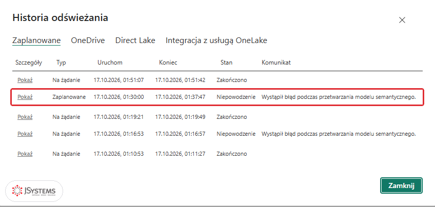The width and height of the screenshot is (435, 207).
Task: Click the Komunikat column header
Action: pyautogui.click(x=276, y=63)
